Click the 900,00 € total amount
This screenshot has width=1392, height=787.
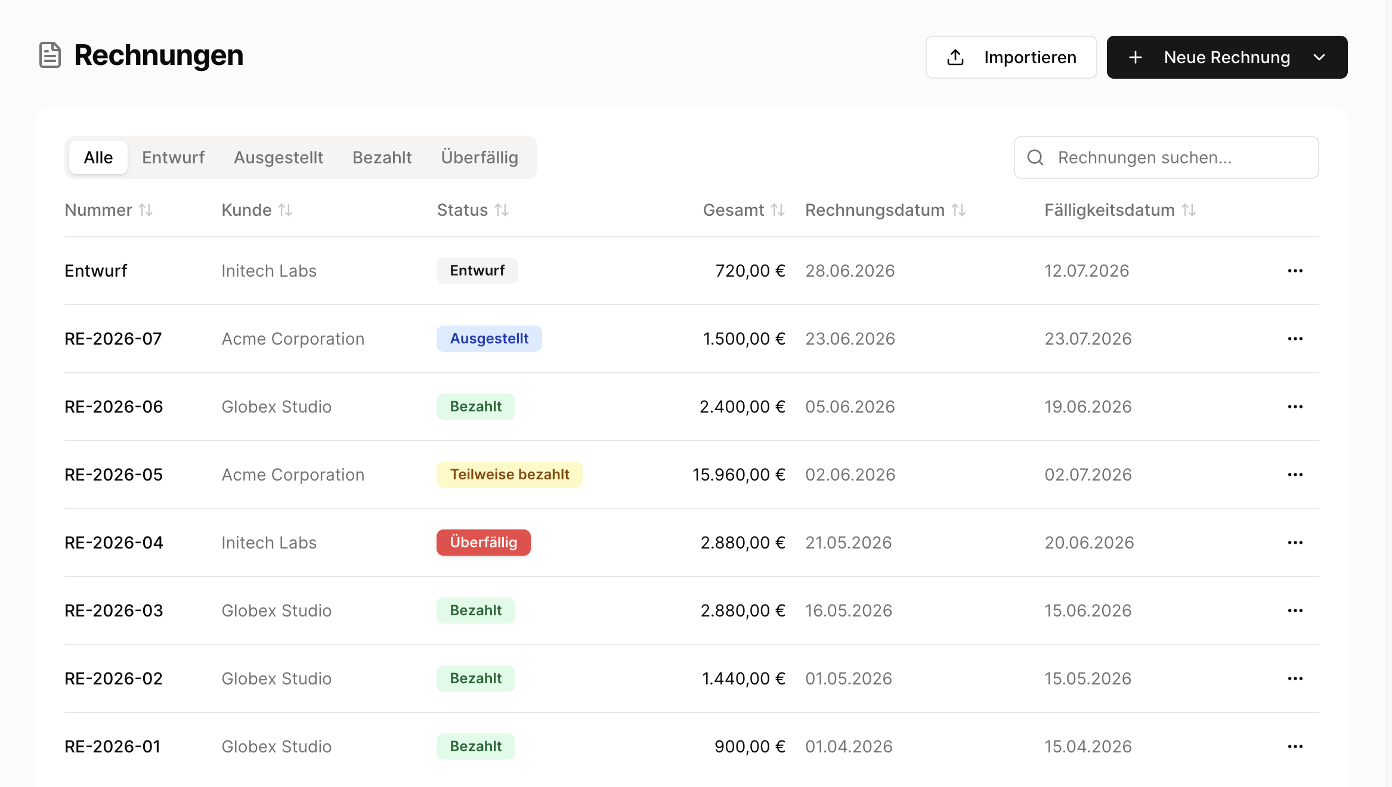[x=750, y=746]
